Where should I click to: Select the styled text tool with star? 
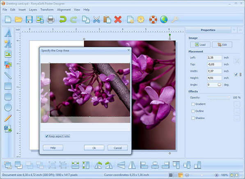(8, 44)
